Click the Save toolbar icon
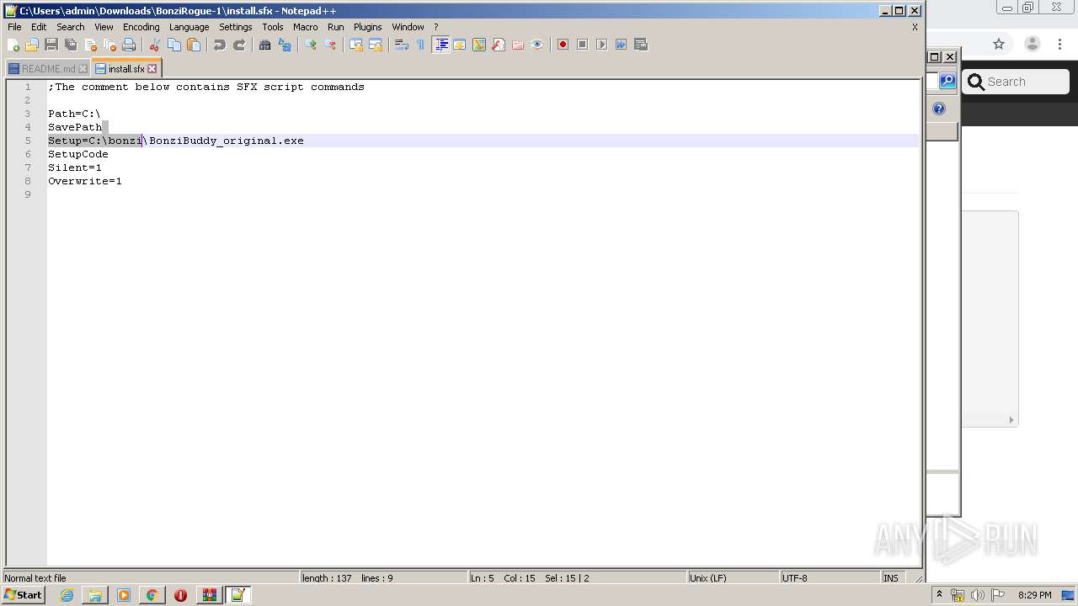1078x606 pixels. point(51,45)
